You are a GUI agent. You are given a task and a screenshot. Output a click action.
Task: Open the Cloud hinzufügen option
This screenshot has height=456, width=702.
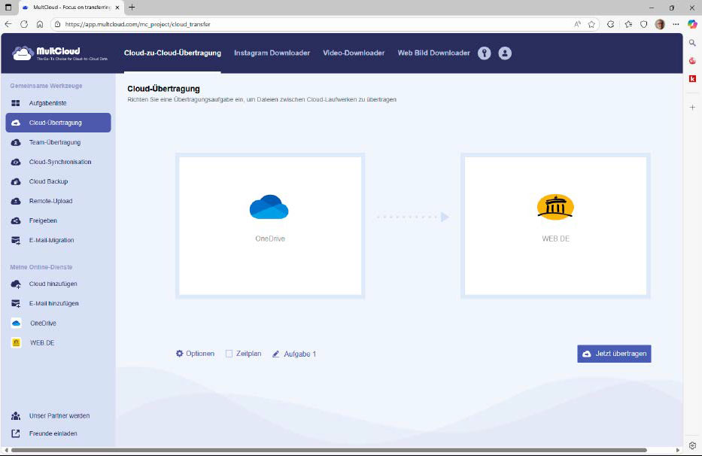tap(53, 284)
